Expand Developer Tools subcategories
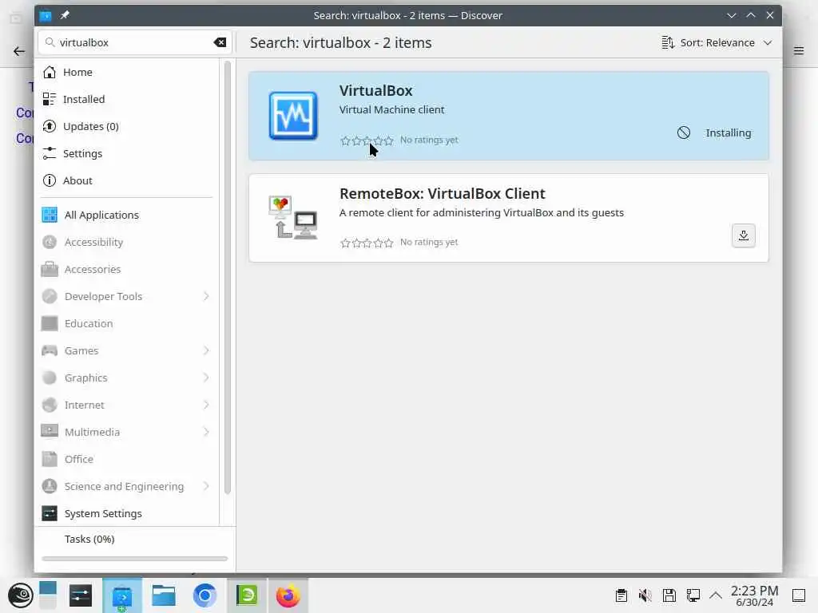818x613 pixels. coord(206,296)
